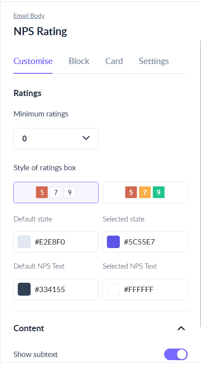Open the Settings tab
Image resolution: width=201 pixels, height=365 pixels.
154,61
